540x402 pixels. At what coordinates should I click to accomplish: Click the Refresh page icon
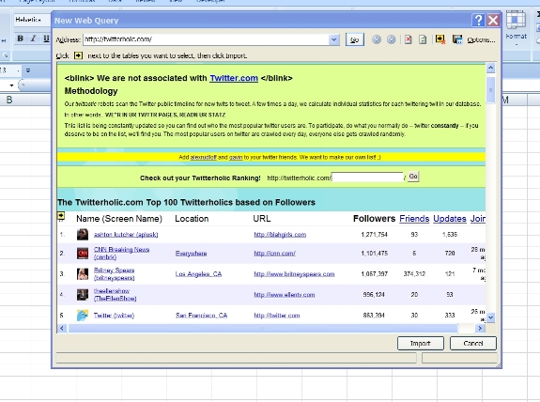click(x=423, y=39)
